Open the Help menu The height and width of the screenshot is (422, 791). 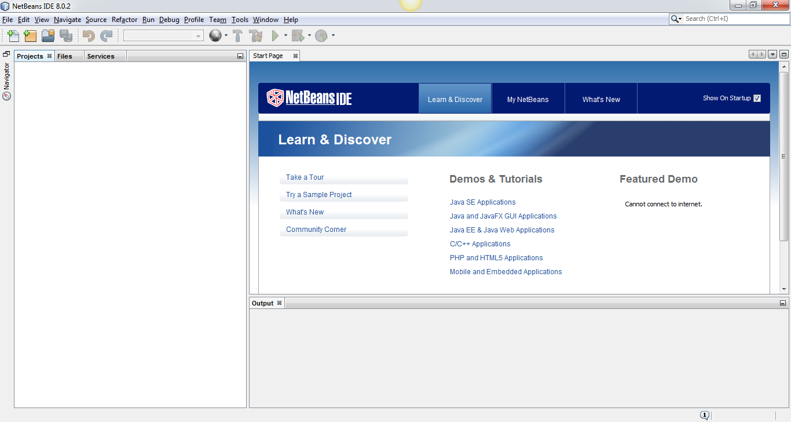pyautogui.click(x=291, y=20)
